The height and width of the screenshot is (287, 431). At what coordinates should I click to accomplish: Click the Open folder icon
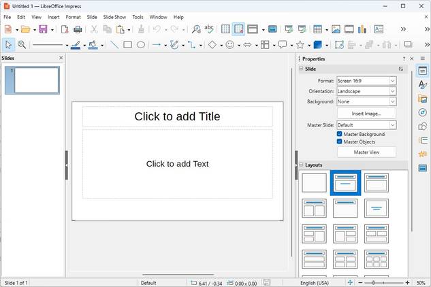[x=26, y=29]
